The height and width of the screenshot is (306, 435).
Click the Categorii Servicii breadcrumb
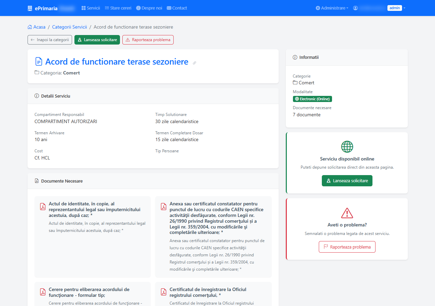[x=69, y=27]
